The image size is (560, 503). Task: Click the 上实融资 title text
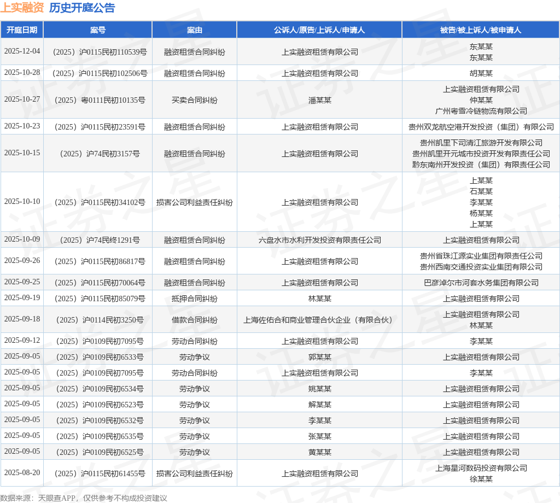click(x=22, y=8)
